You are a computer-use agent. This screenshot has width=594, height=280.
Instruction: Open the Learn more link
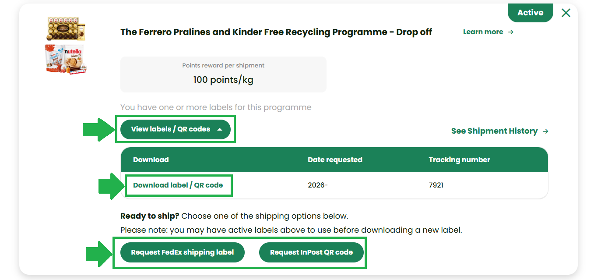[x=483, y=32]
